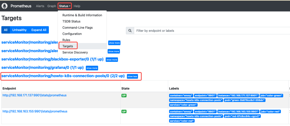Open howto-k8s-connection-pools/0 group link
This screenshot has height=126, width=290.
pos(63,76)
